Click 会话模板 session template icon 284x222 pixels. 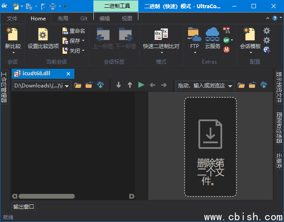[x=250, y=35]
